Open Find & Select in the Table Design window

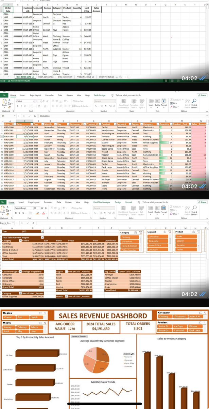[194, 104]
